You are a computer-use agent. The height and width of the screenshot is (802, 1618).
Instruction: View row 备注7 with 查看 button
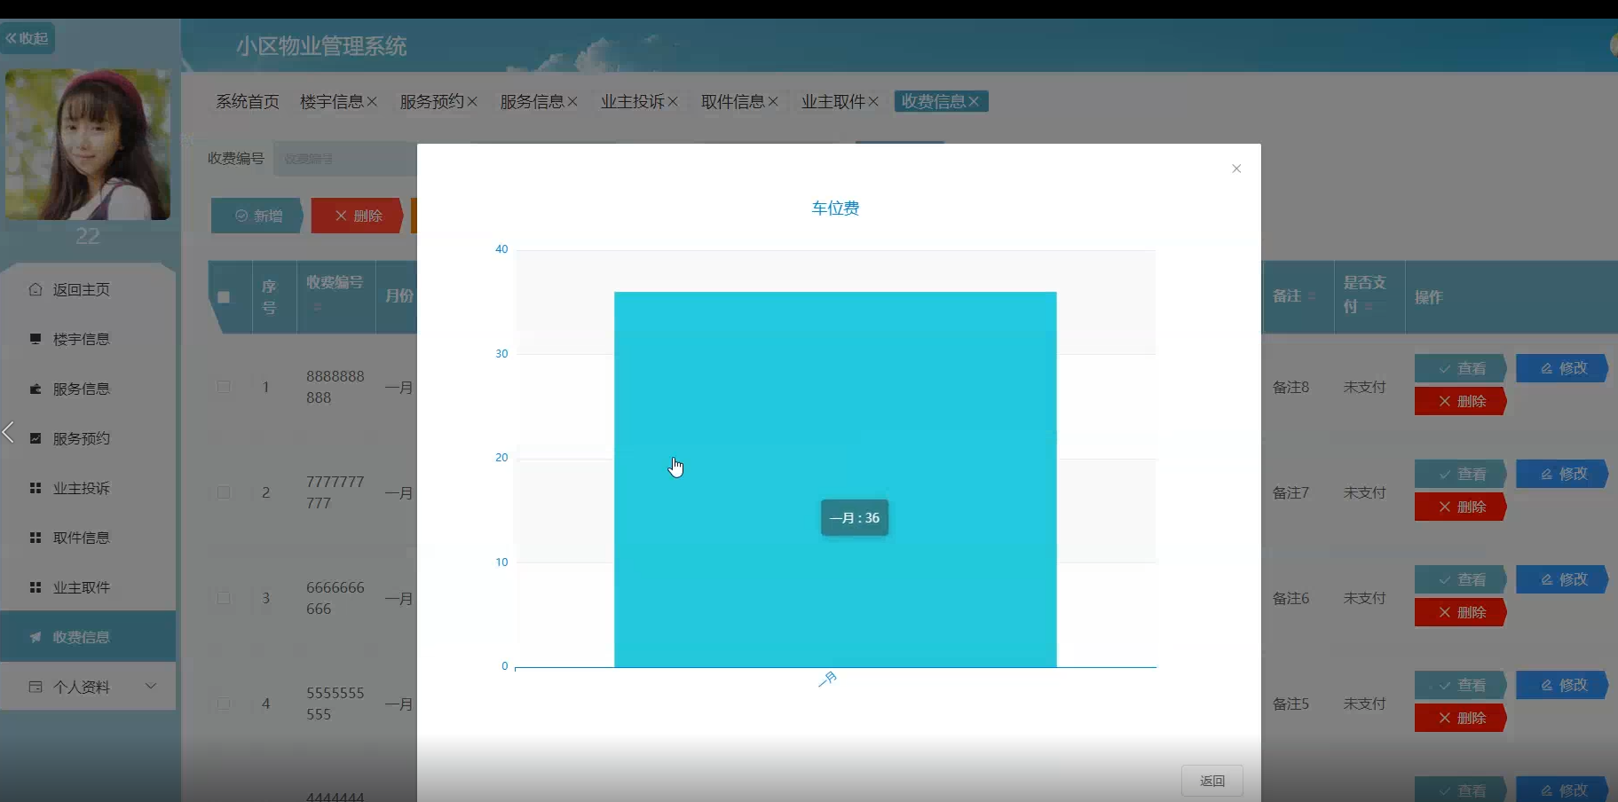[1460, 474]
